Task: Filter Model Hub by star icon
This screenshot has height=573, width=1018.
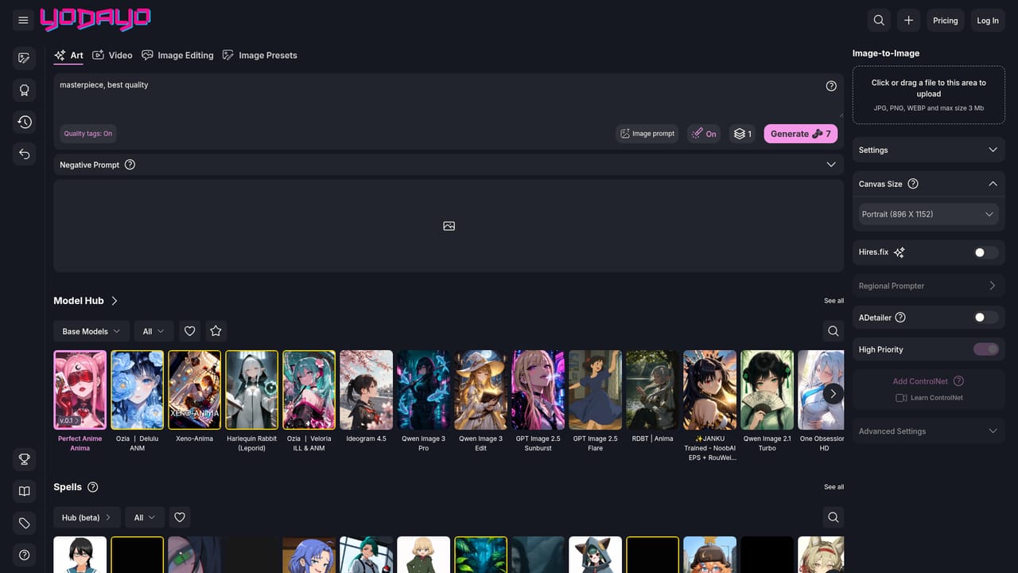Action: [216, 331]
